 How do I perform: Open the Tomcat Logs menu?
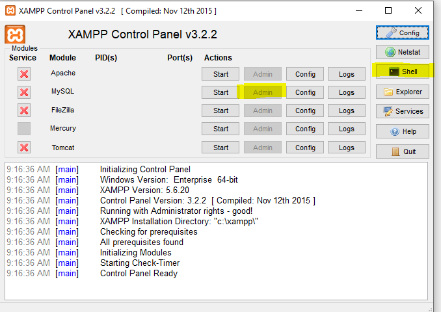point(347,148)
